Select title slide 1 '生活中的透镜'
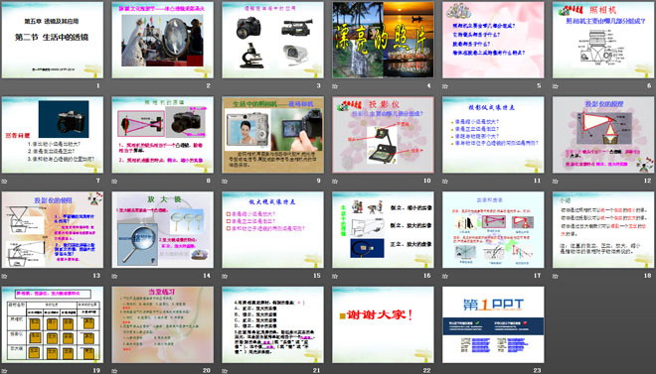The width and height of the screenshot is (656, 374). (x=53, y=40)
